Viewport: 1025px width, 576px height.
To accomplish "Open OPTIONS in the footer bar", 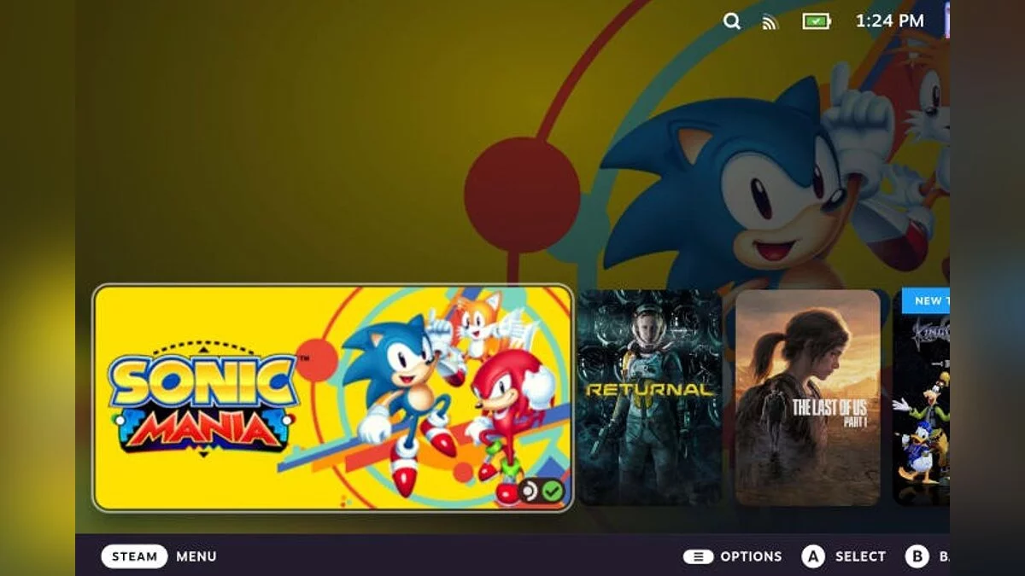I will (751, 556).
